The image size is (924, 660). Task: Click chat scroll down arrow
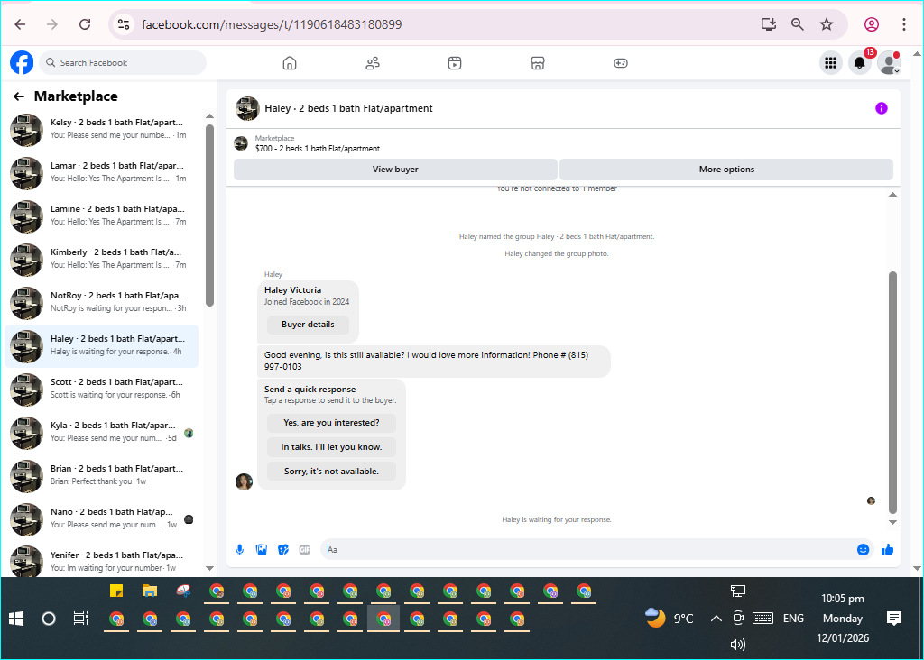coord(892,522)
